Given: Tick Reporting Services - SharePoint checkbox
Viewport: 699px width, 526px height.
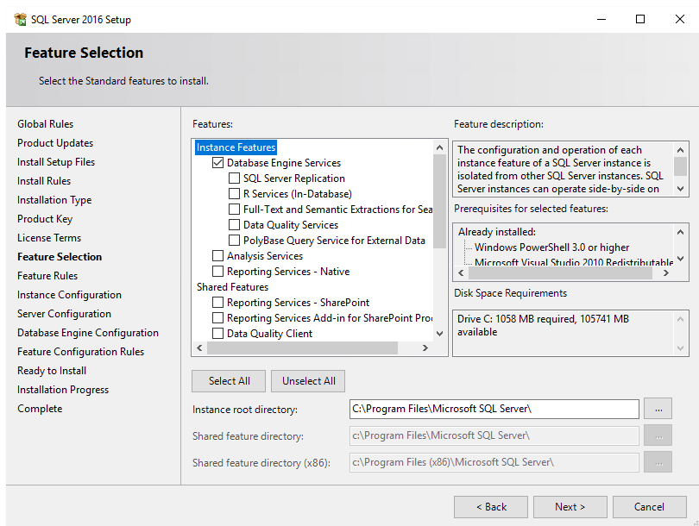Looking at the screenshot, I should point(217,303).
